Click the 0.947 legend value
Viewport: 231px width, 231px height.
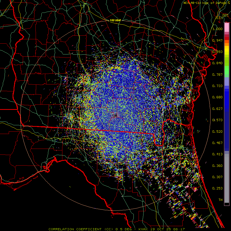[217, 40]
